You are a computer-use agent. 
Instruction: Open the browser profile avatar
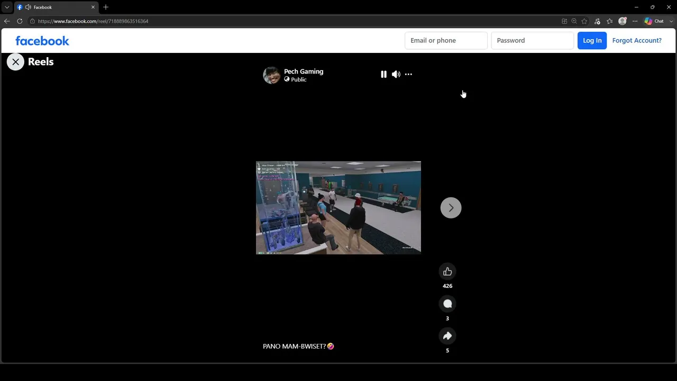pos(623,21)
